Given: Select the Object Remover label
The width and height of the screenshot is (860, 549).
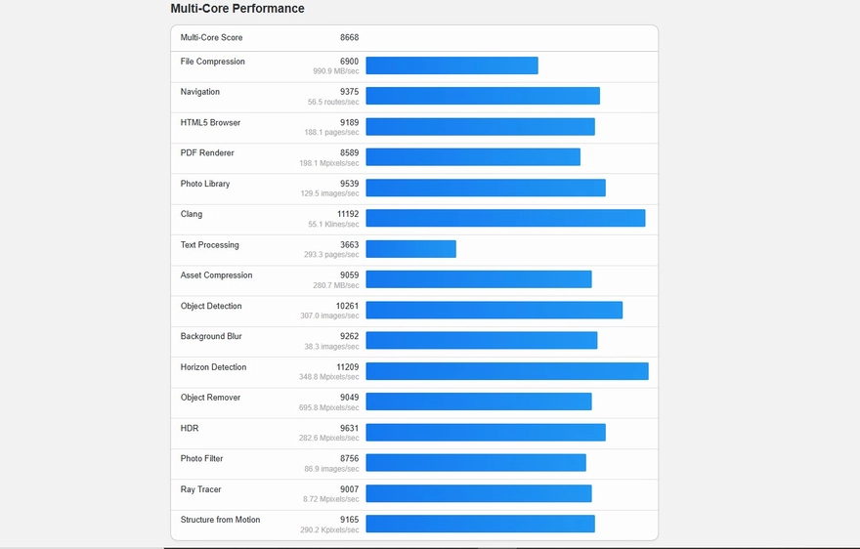Looking at the screenshot, I should (210, 398).
